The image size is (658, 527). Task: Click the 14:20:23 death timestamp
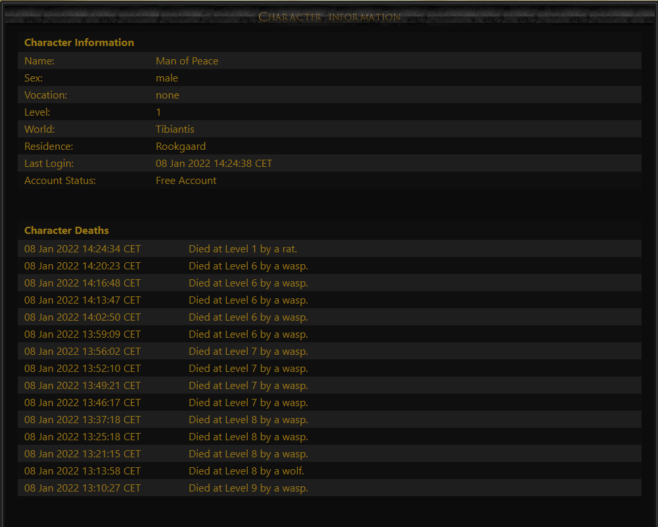pyautogui.click(x=82, y=266)
